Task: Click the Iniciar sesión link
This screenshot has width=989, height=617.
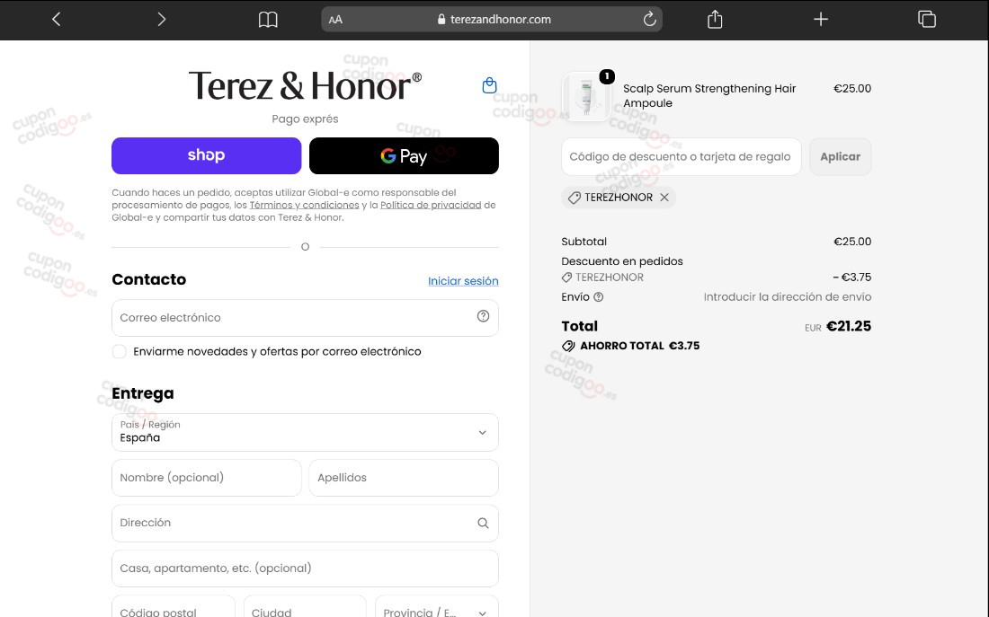Action: click(x=463, y=281)
